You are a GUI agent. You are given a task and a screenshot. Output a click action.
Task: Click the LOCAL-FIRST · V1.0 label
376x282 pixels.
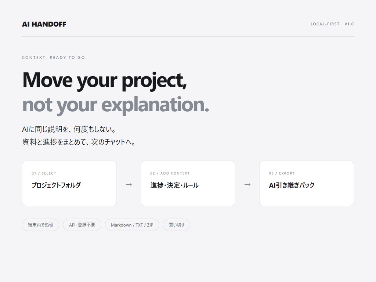click(332, 24)
